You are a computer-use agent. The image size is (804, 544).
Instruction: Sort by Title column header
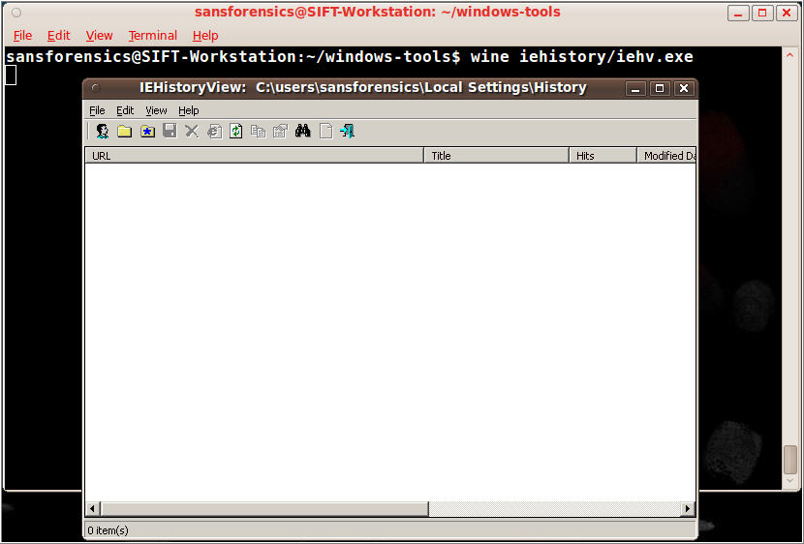(496, 155)
